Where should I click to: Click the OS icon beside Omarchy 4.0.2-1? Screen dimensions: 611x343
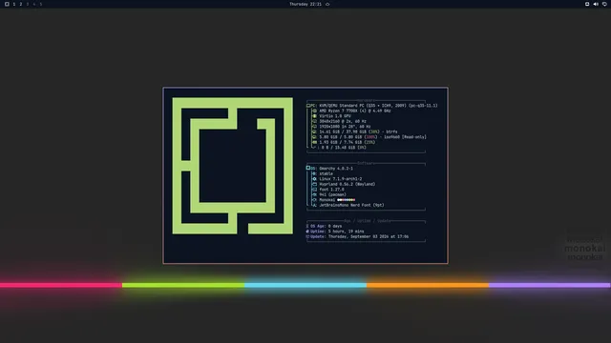pos(308,168)
